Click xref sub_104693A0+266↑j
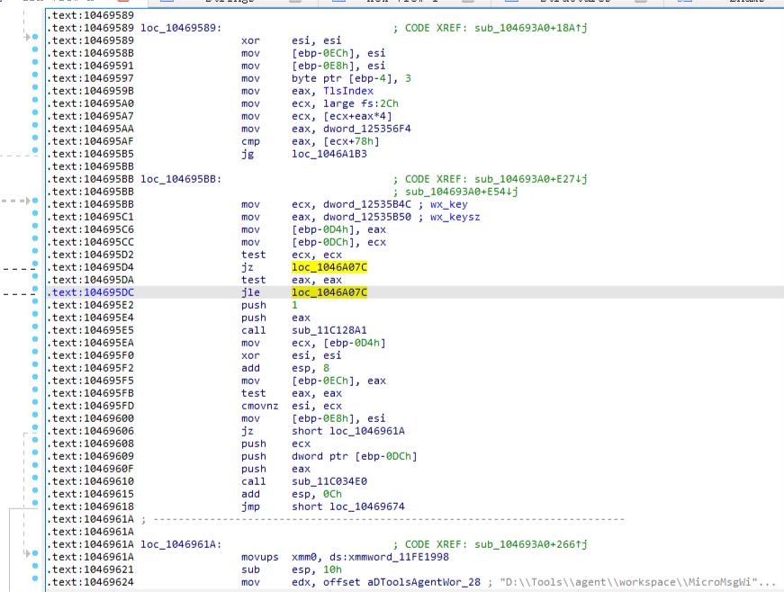The height and width of the screenshot is (592, 784). pos(531,544)
